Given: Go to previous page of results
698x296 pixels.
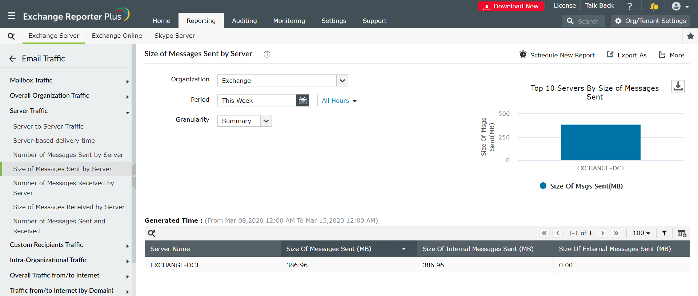Looking at the screenshot, I should pos(558,233).
